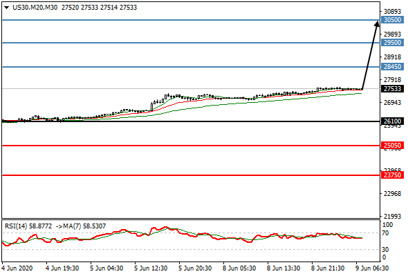408x276 pixels.
Task: Click the 5 Jun 20:30 time label
Action: point(195,268)
